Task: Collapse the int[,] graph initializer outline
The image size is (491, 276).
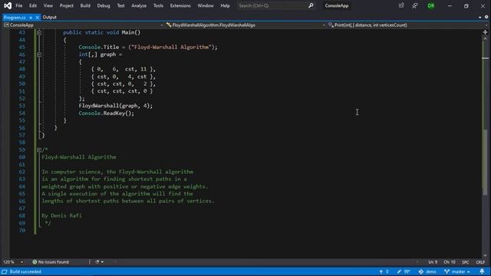Action: point(39,54)
